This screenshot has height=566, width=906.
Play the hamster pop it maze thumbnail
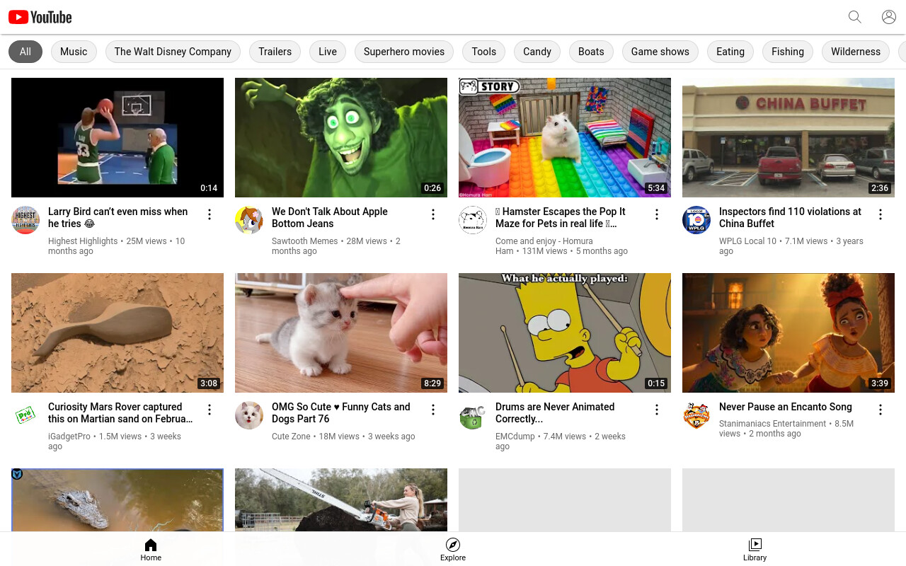[x=565, y=137]
